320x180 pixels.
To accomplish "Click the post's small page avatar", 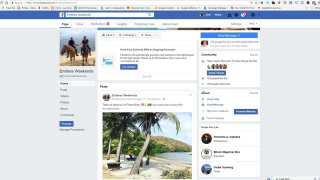I will pos(106,97).
